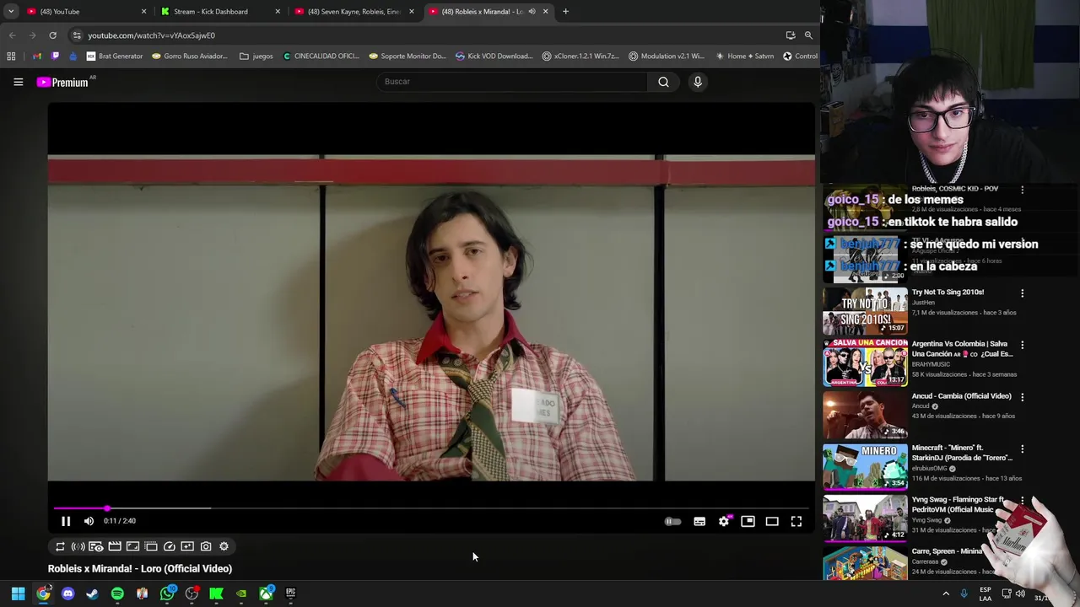Seek the video on the progress bar
The image size is (1080, 607).
point(430,508)
